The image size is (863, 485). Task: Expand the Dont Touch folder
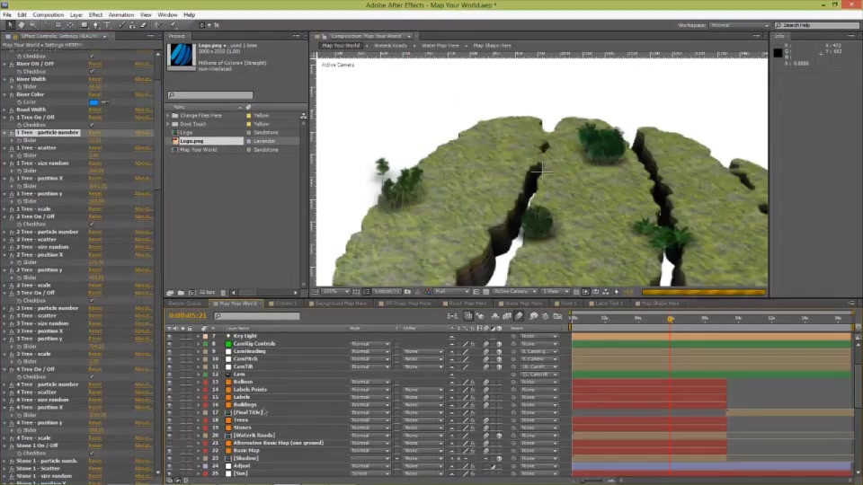[x=168, y=124]
